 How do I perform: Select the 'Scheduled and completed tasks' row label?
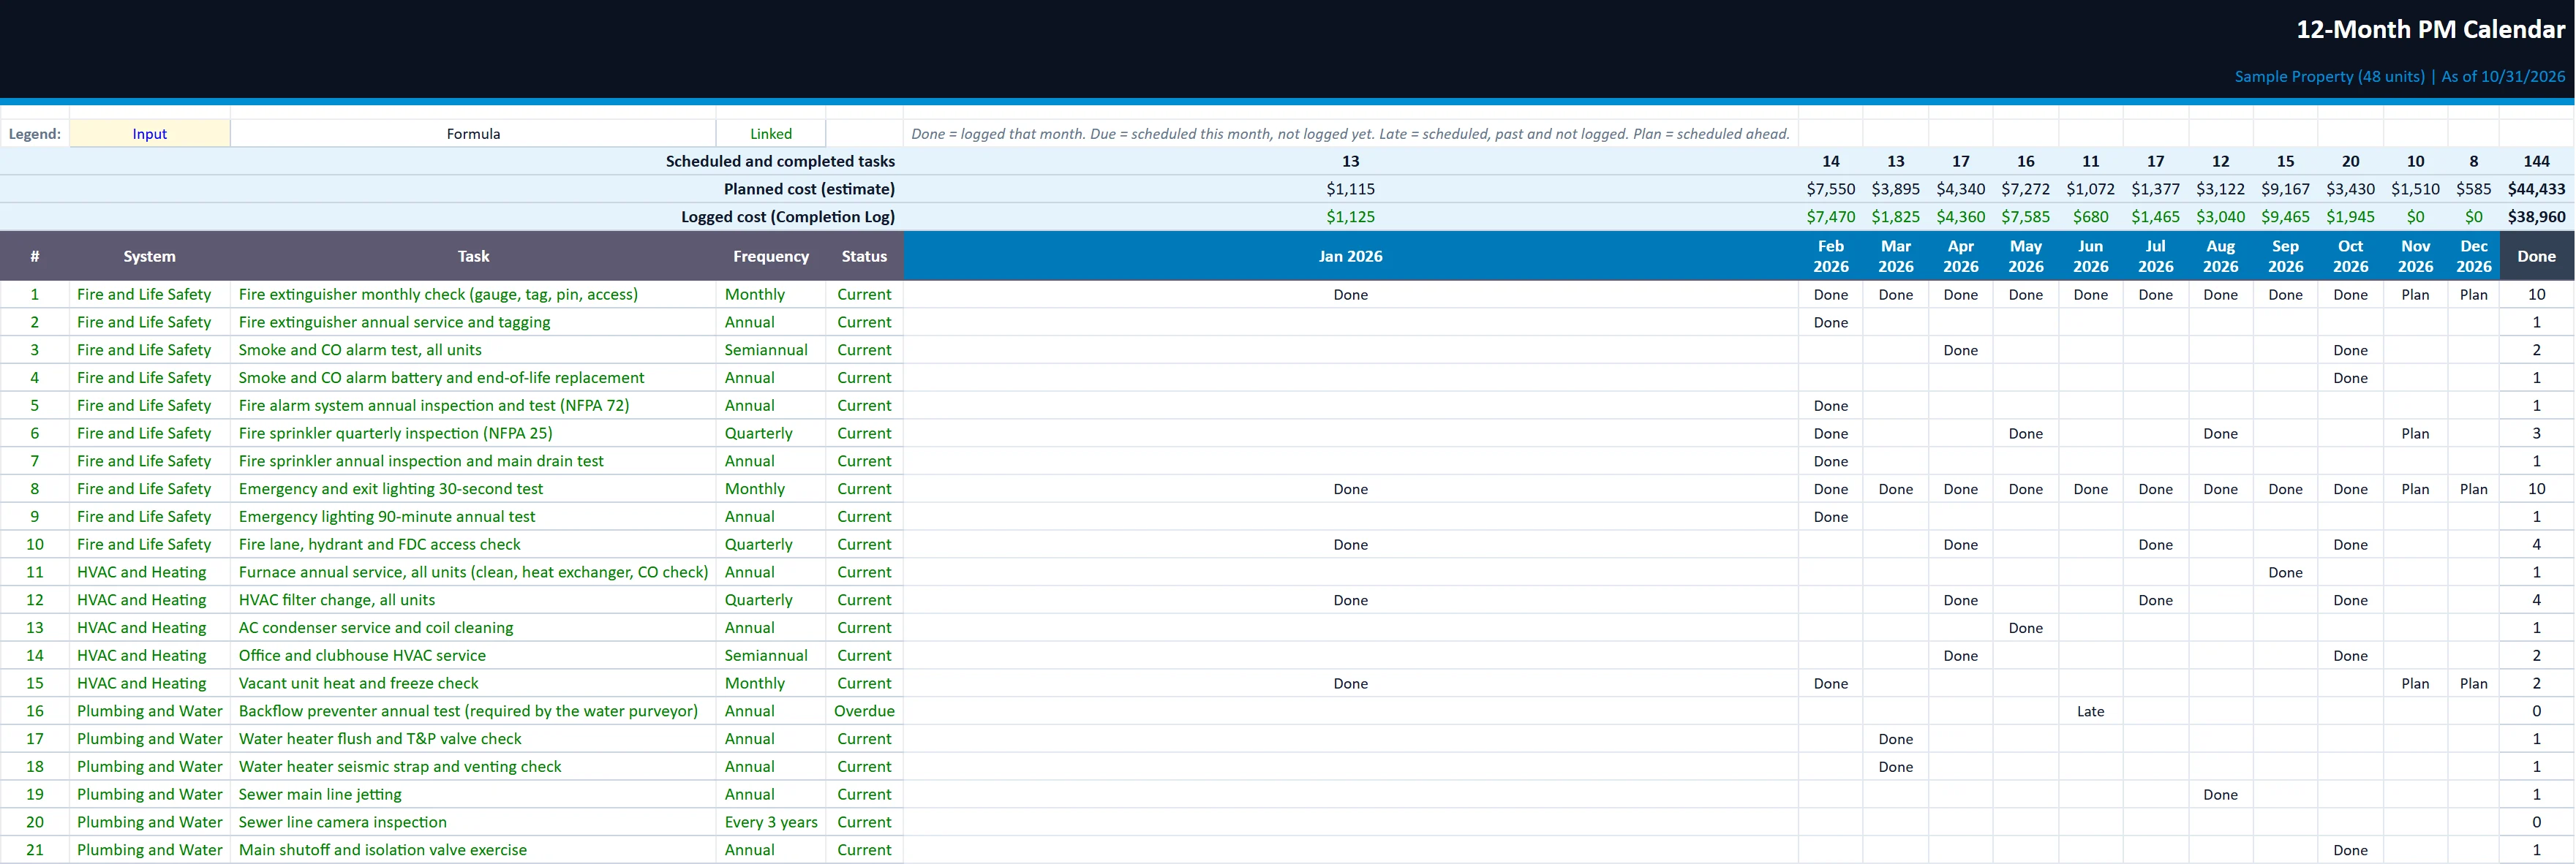pos(780,161)
